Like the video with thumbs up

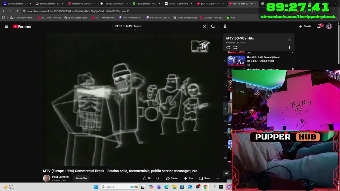tap(147, 178)
